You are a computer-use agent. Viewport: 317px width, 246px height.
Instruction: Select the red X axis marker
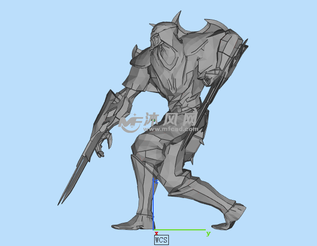click(156, 233)
